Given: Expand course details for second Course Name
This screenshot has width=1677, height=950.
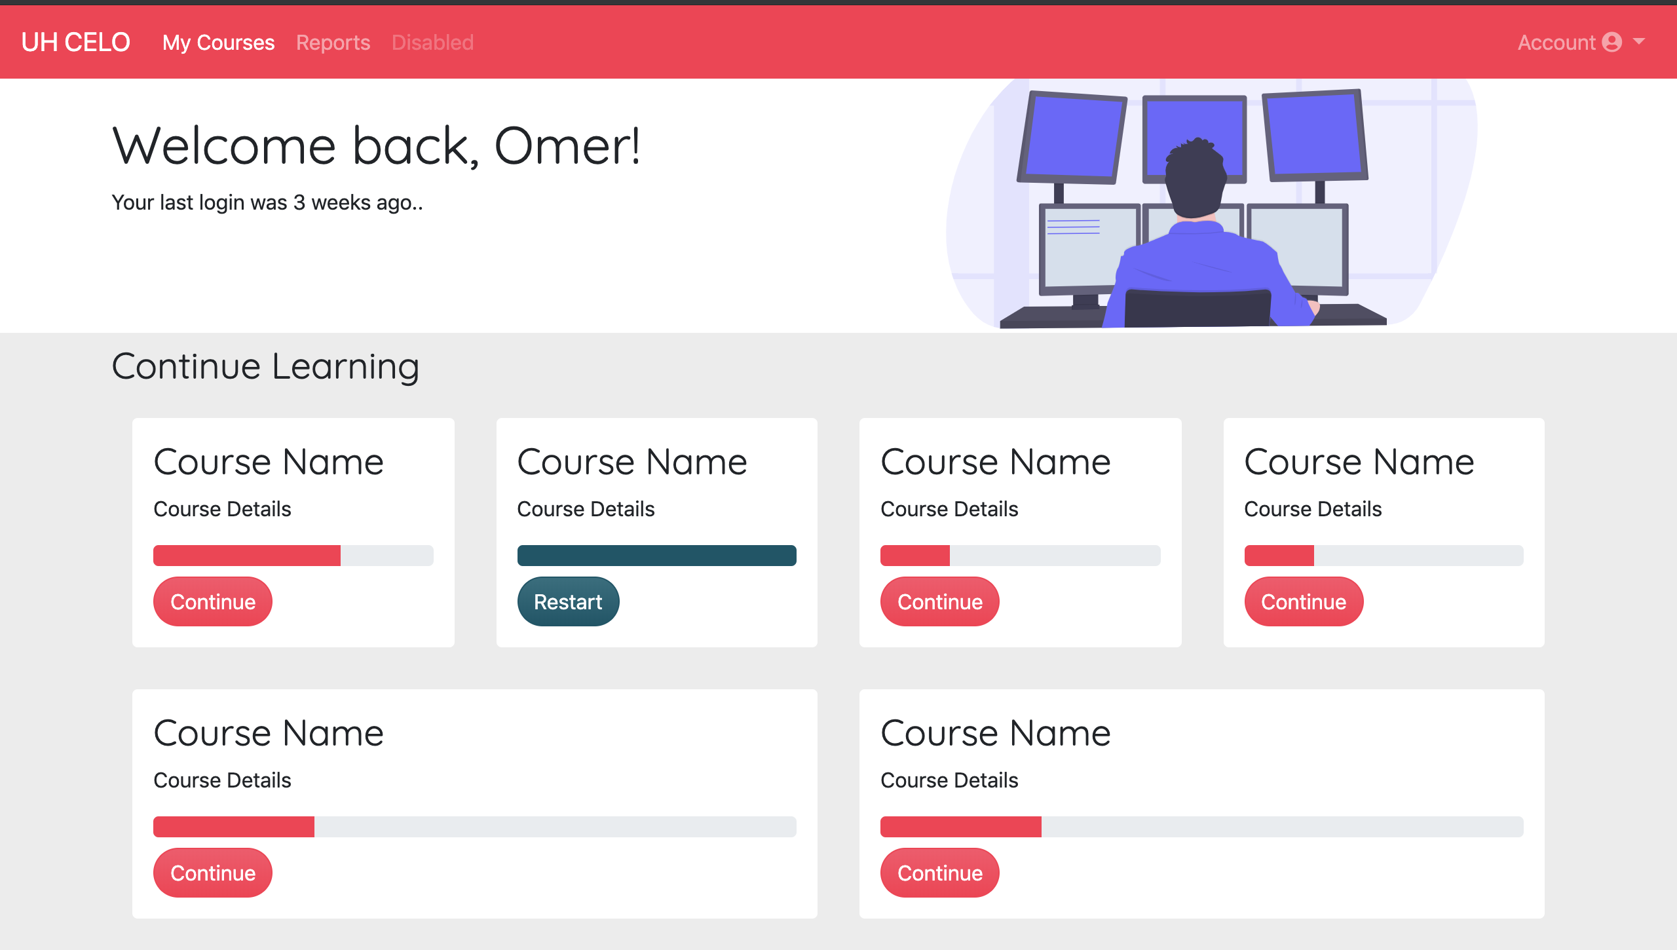Looking at the screenshot, I should [x=586, y=508].
